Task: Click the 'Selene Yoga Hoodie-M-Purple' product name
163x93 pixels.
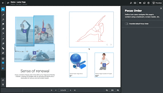Action: coord(103,74)
